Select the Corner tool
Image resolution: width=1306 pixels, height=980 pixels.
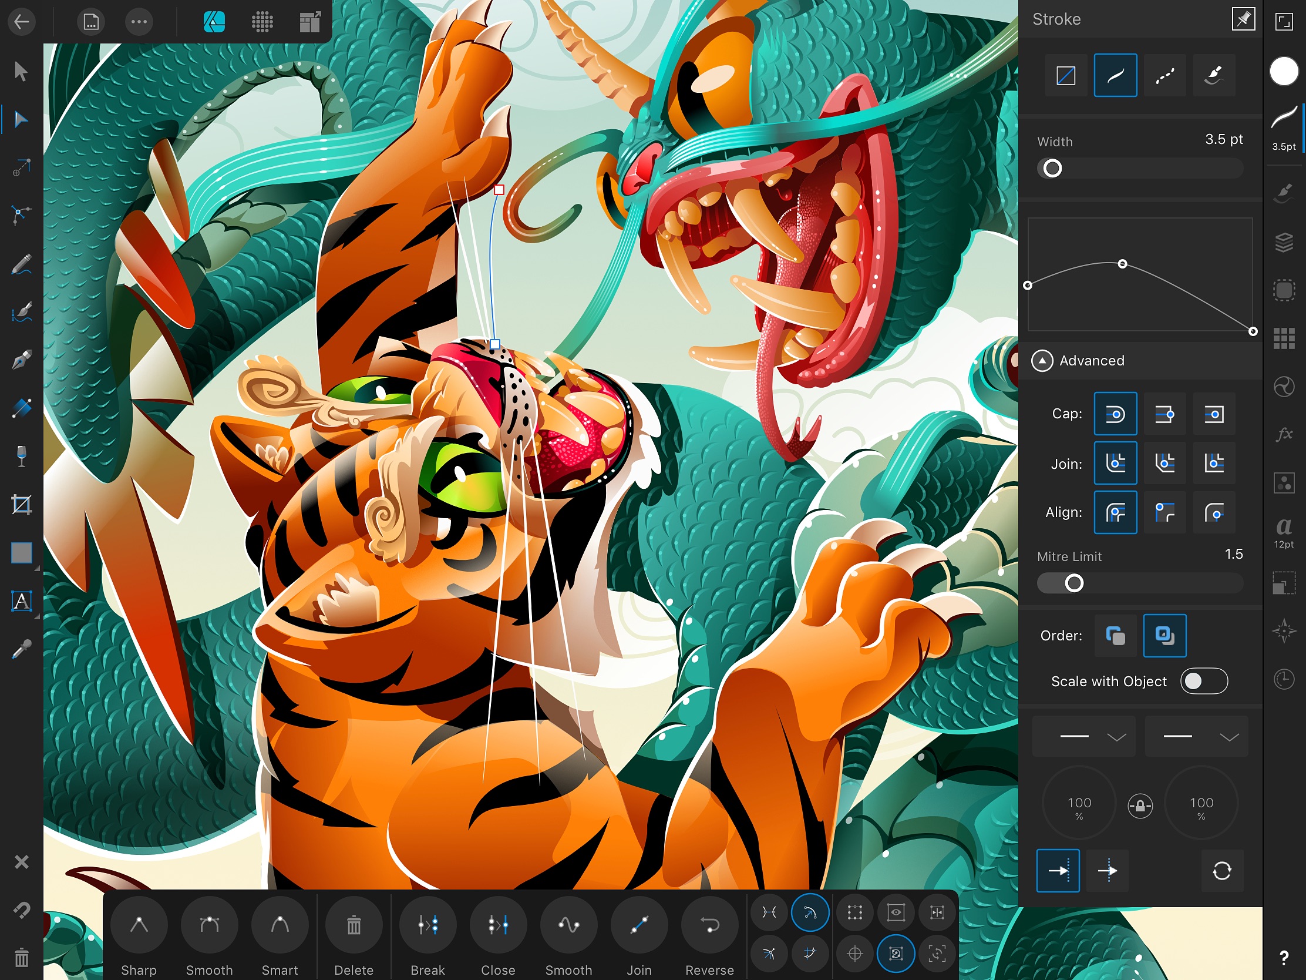(x=21, y=215)
